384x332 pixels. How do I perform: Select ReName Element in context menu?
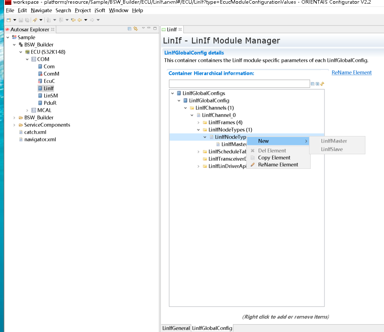(x=278, y=164)
